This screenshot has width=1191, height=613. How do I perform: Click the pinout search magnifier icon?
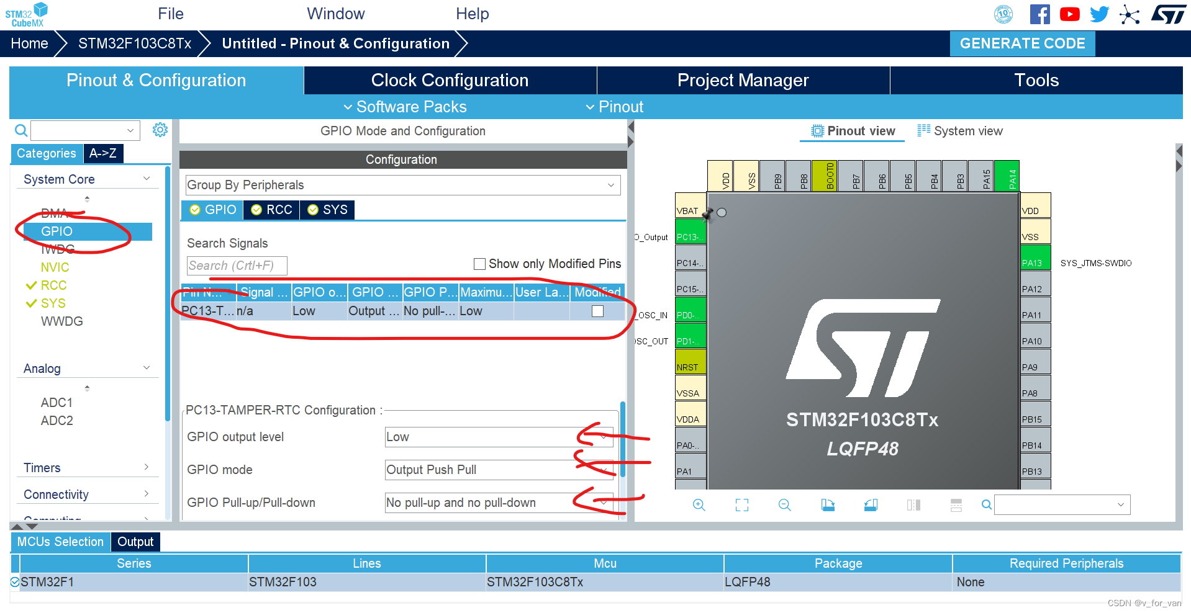coord(986,505)
